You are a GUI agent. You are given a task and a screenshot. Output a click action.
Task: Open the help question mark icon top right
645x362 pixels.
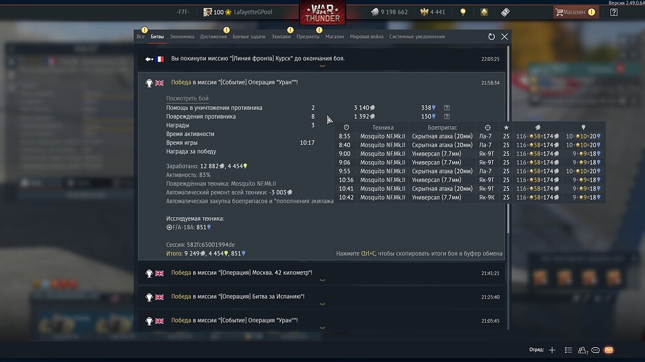coord(614,12)
